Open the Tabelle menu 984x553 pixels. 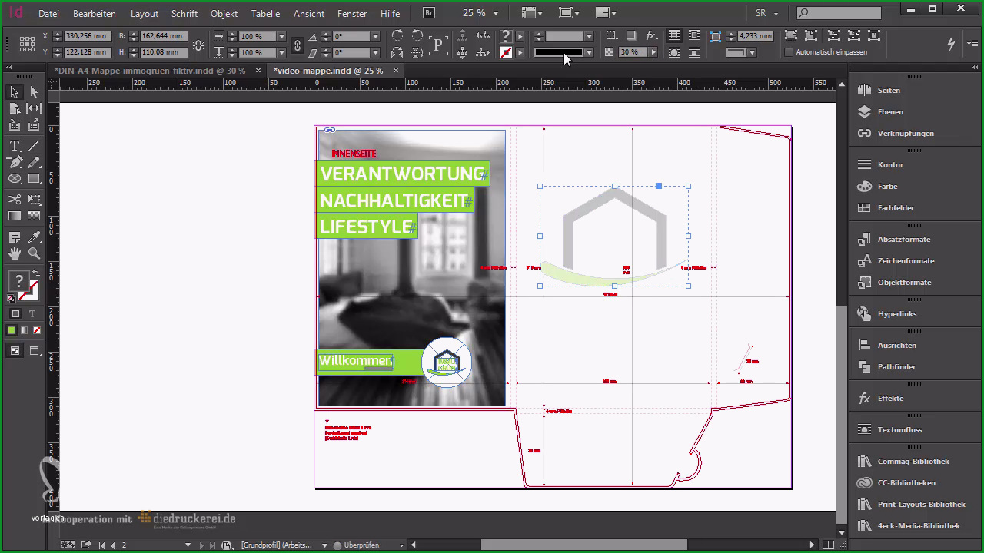pos(265,14)
